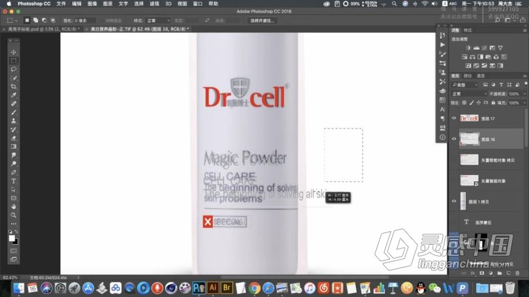This screenshot has width=529, height=297.
Task: Toggle lock image pixels brush icon
Action: 472,102
